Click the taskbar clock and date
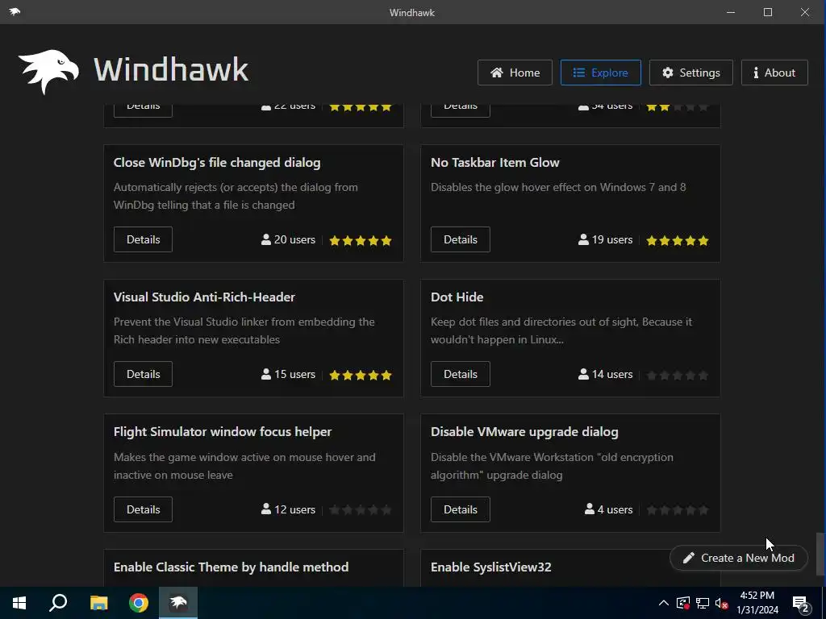 coord(757,603)
